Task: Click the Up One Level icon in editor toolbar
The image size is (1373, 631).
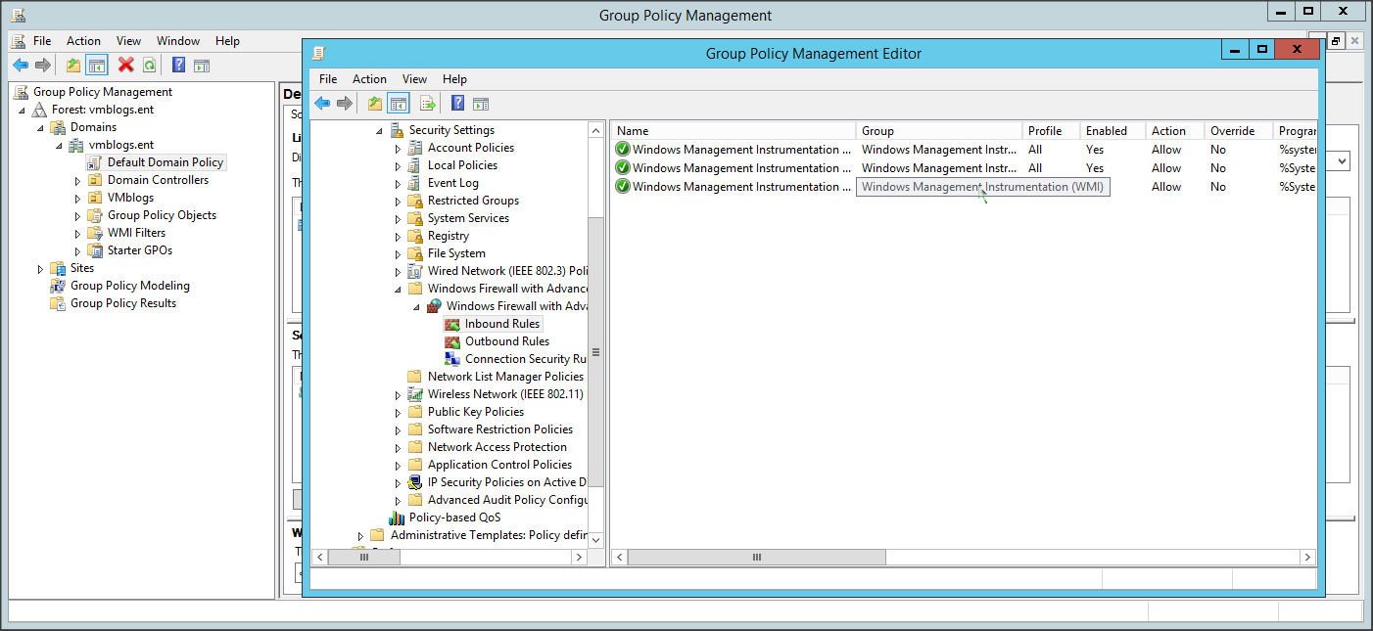Action: coord(374,104)
